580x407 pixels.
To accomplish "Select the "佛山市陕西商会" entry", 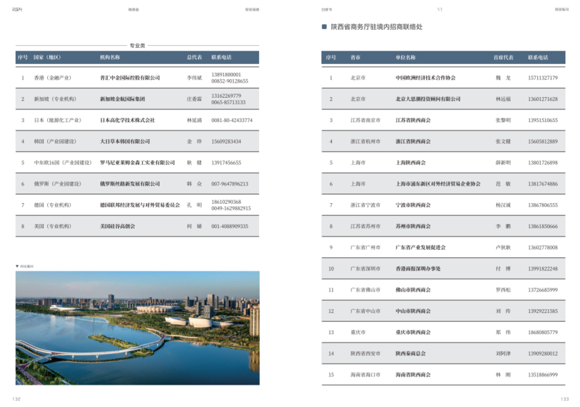I will tap(413, 290).
